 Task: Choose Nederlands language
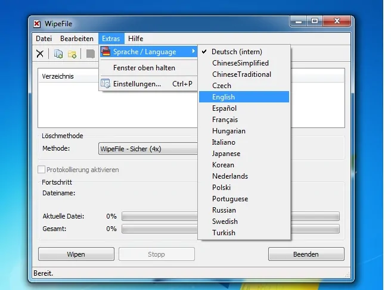(244, 176)
